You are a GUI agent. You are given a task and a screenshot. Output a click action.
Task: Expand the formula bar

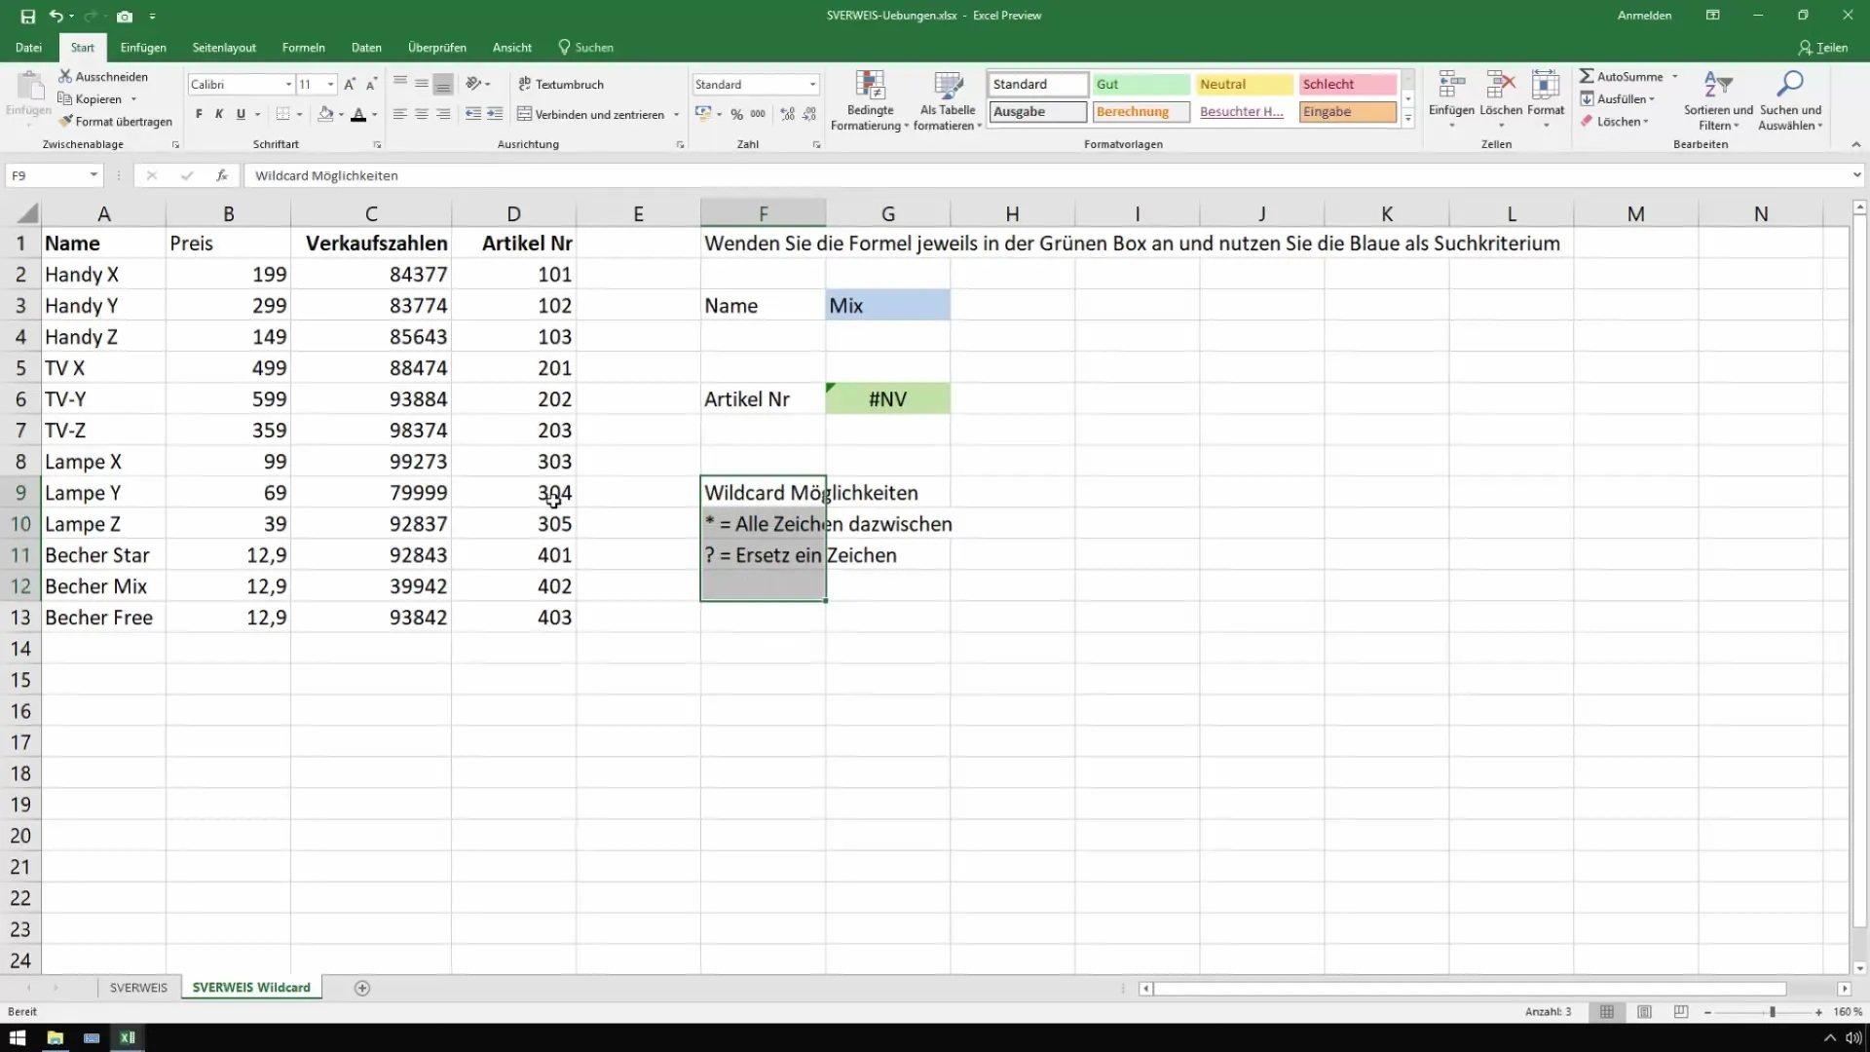1856,175
